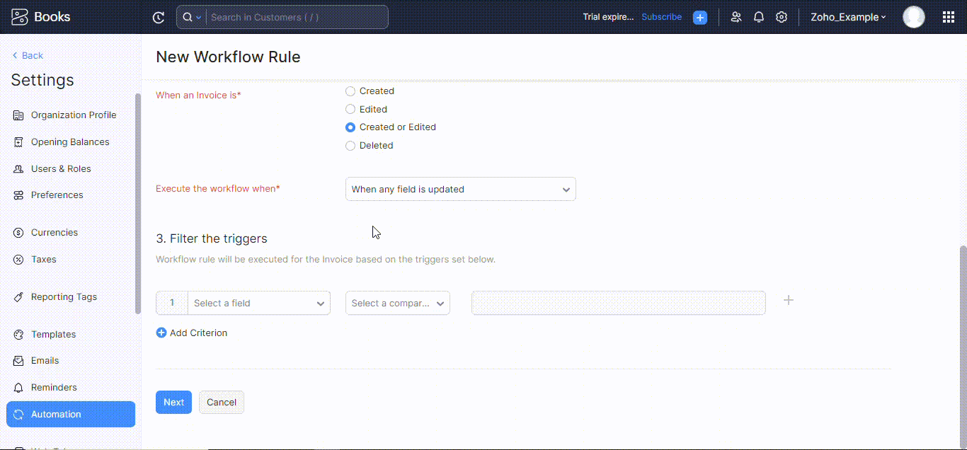Click the main page vertical scrollbar

[x=962, y=340]
